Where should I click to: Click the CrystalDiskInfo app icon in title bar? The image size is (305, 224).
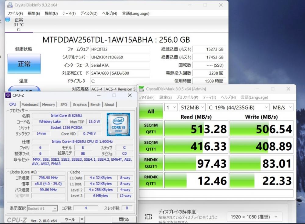click(10, 5)
